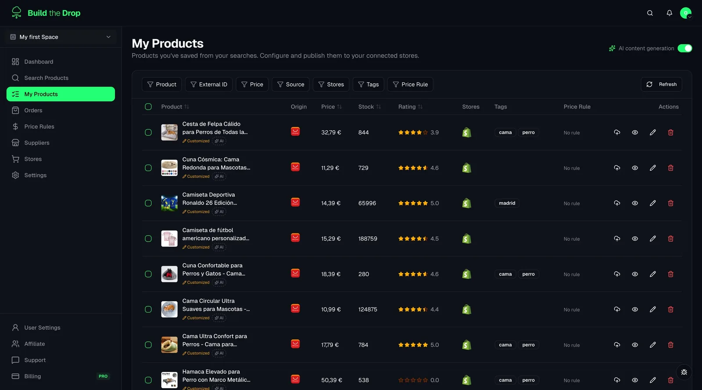Check Cuna Confortable para Perros checkbox
The height and width of the screenshot is (390, 702).
click(x=148, y=274)
